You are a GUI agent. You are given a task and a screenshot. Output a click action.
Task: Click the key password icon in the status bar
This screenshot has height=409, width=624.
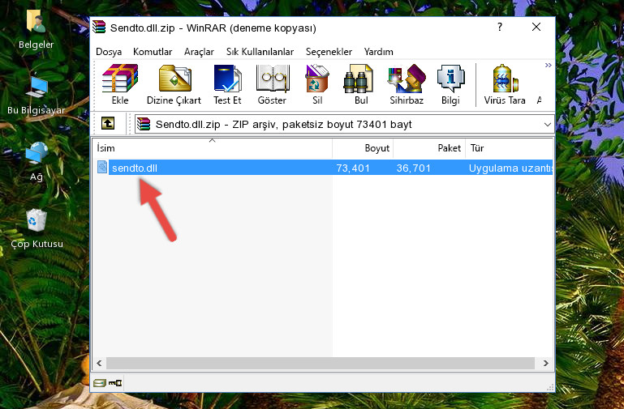pyautogui.click(x=115, y=383)
